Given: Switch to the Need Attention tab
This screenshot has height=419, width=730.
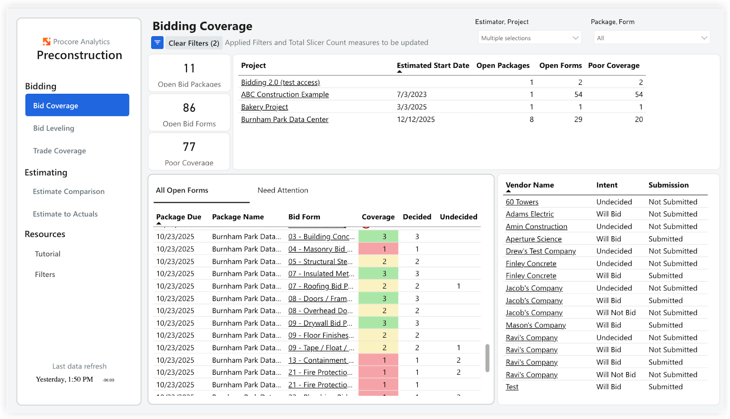Looking at the screenshot, I should pos(283,190).
